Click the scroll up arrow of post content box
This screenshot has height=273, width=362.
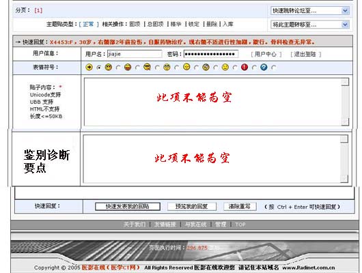click(345, 82)
